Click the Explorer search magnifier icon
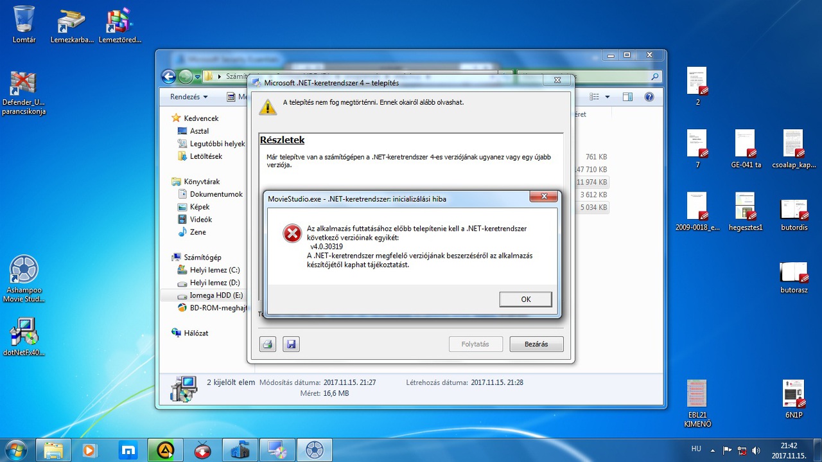 click(x=654, y=76)
